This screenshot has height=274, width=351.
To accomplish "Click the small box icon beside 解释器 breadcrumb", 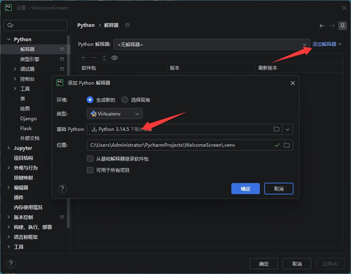I will point(128,25).
